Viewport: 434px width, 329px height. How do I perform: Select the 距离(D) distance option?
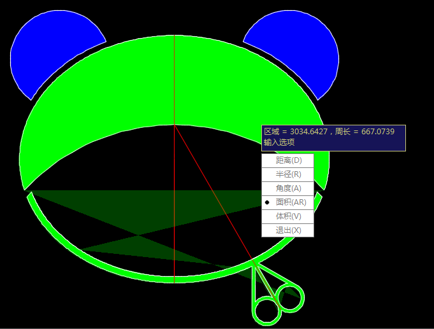[288, 160]
